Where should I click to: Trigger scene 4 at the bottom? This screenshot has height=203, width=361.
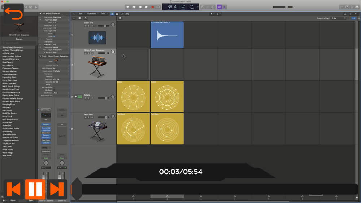point(235,196)
